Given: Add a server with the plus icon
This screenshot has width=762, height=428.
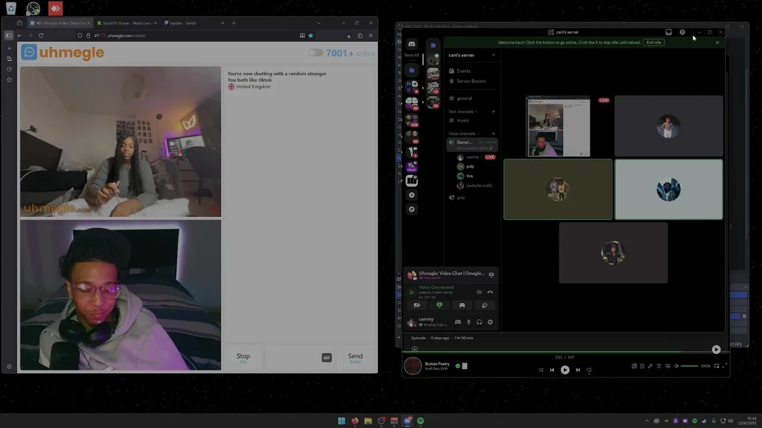Looking at the screenshot, I should [x=411, y=195].
